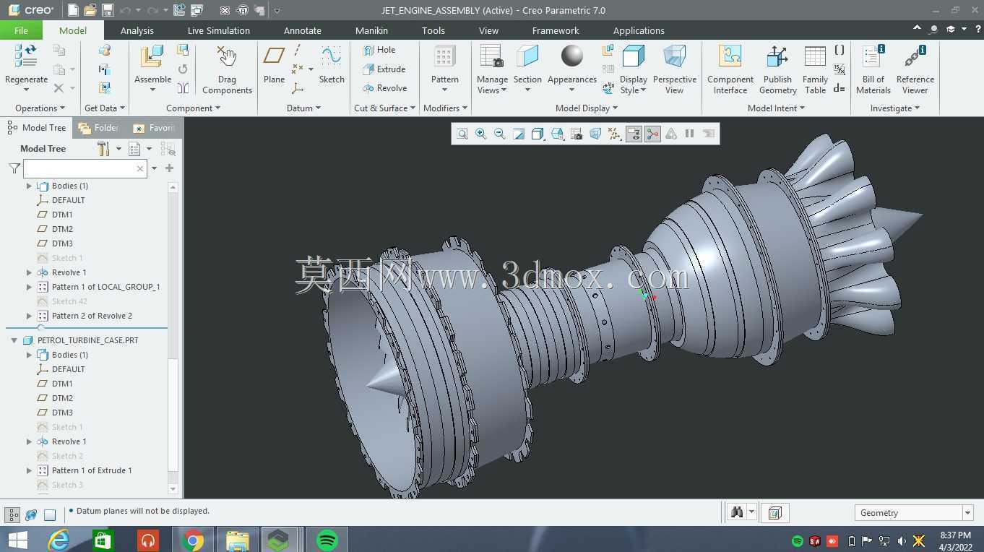Expand the Datum group dropdown

pos(303,108)
